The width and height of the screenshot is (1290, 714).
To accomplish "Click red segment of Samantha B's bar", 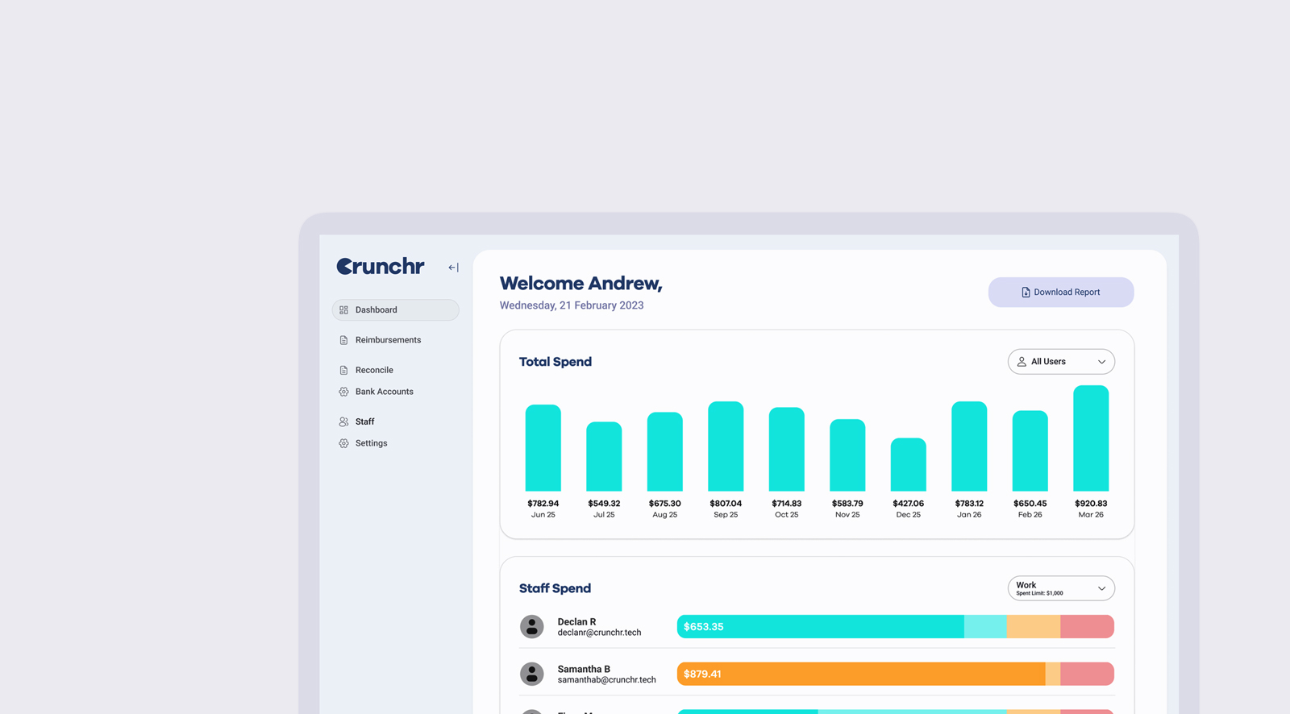I will click(x=1087, y=674).
